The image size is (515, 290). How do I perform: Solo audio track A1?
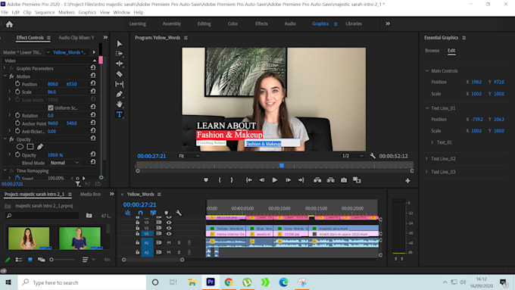coord(179,242)
